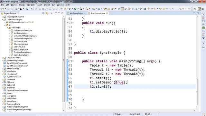Switch to JoinExample.java editor tab
Viewport: 206px width, 116px height.
tap(77, 13)
